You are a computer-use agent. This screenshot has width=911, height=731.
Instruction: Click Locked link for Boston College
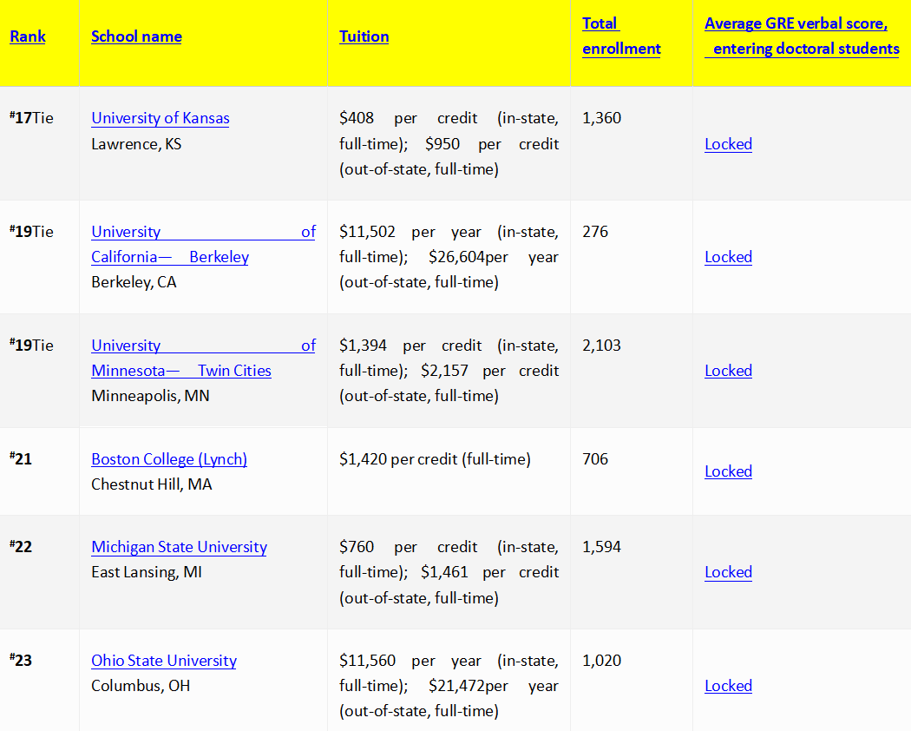pyautogui.click(x=728, y=471)
